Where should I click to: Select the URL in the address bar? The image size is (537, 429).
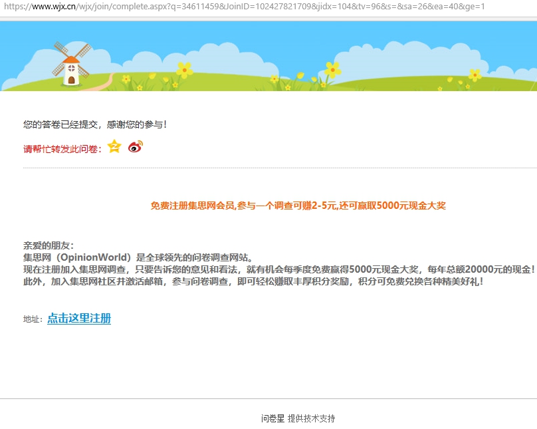coord(244,6)
